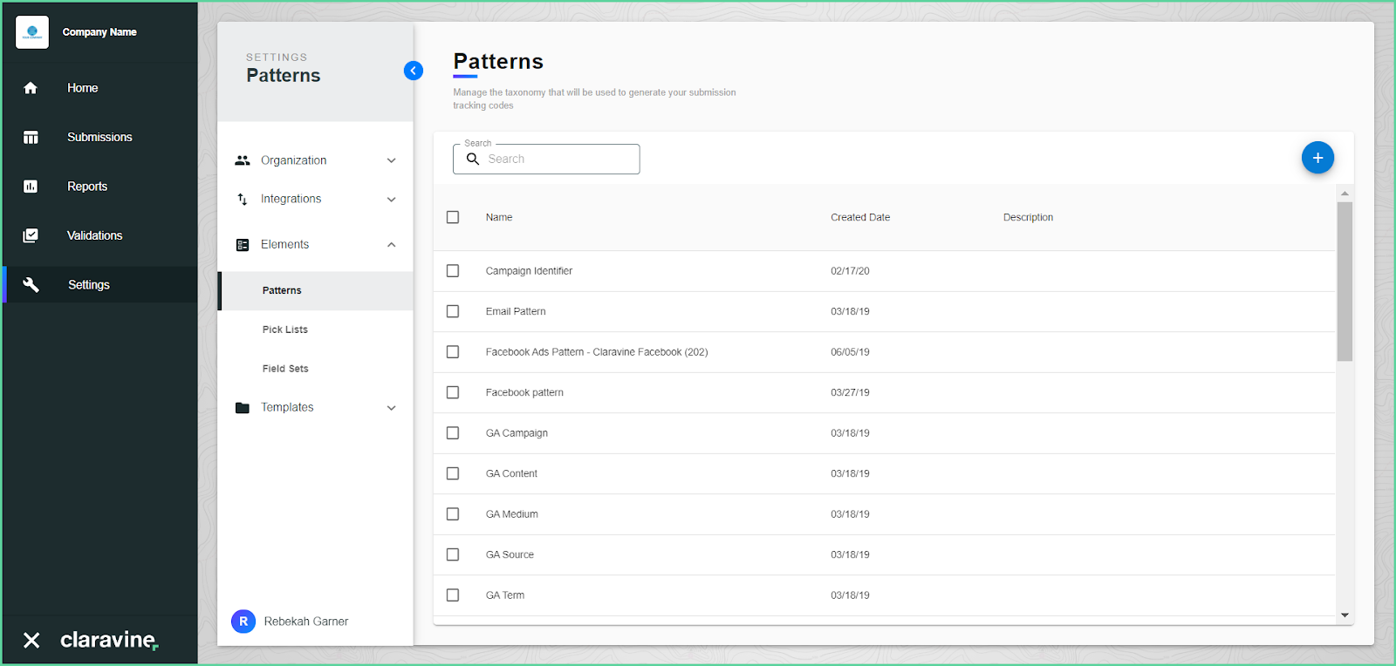This screenshot has width=1396, height=666.
Task: Click the Home house icon
Action: (31, 88)
